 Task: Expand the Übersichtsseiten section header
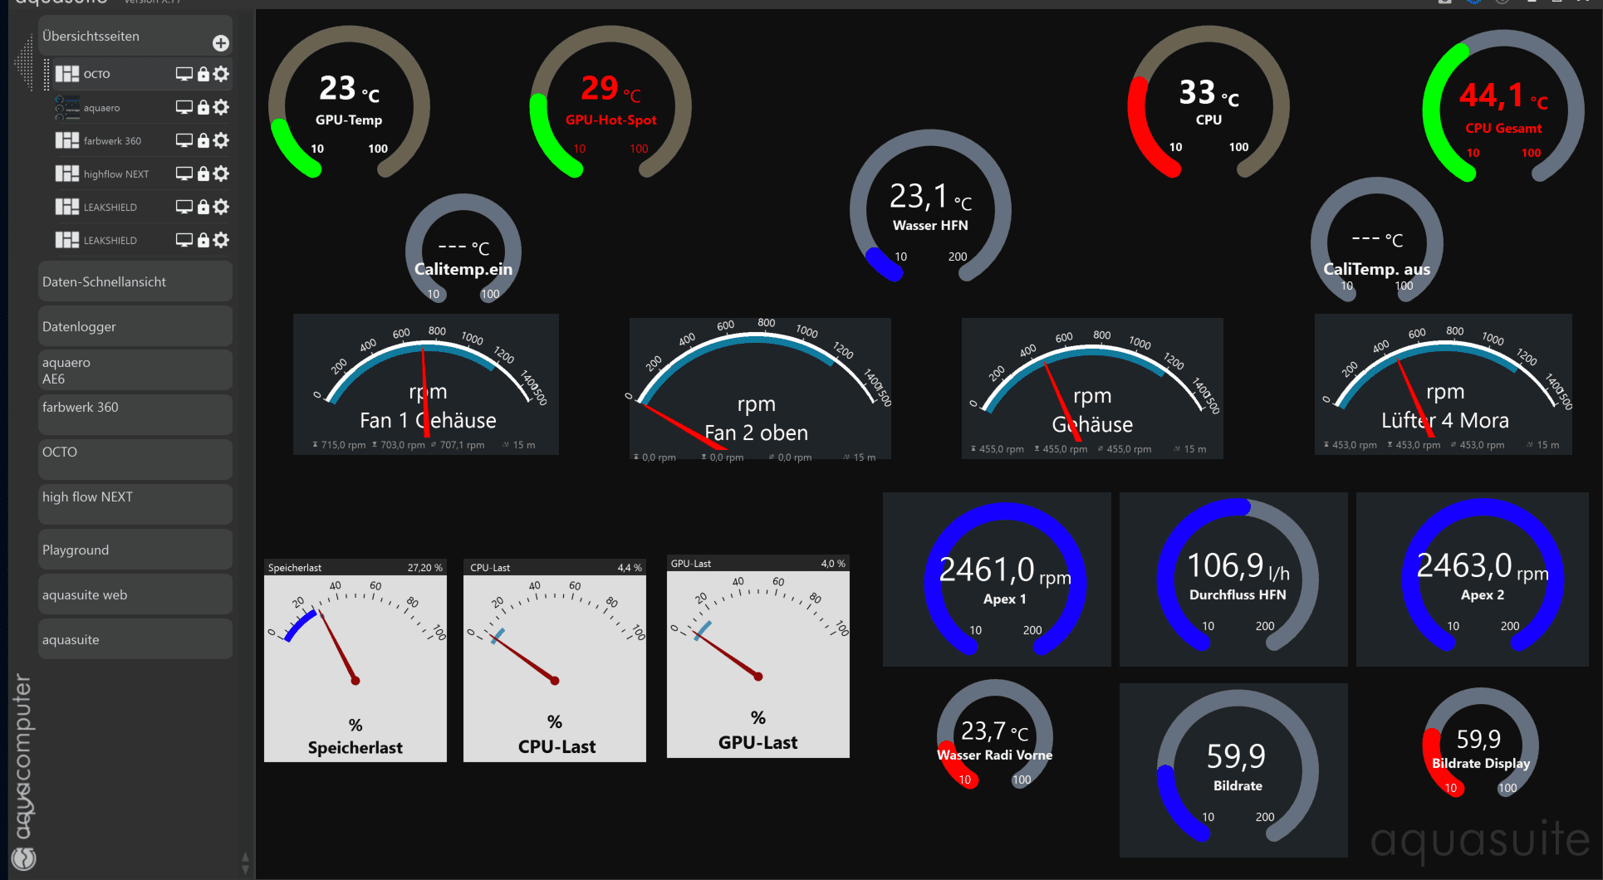135,37
